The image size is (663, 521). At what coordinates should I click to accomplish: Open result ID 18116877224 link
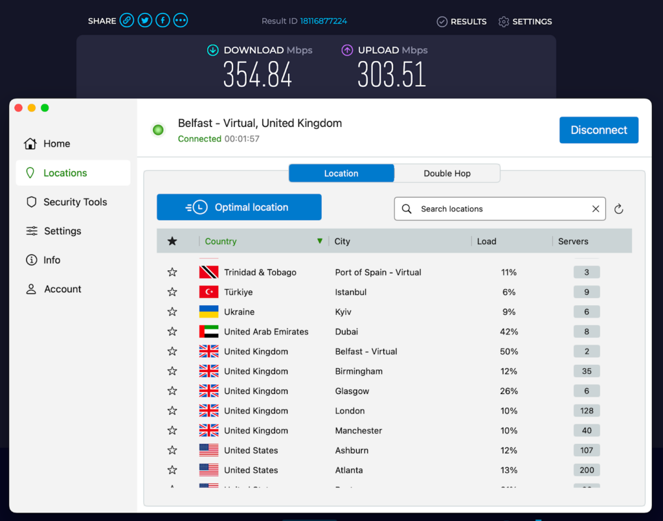click(324, 21)
